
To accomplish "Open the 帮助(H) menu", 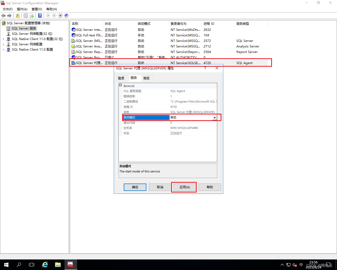I will (x=52, y=9).
